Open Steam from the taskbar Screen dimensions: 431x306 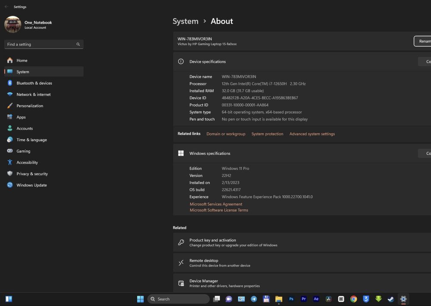pyautogui.click(x=391, y=299)
